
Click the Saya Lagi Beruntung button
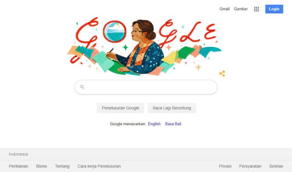point(172,108)
